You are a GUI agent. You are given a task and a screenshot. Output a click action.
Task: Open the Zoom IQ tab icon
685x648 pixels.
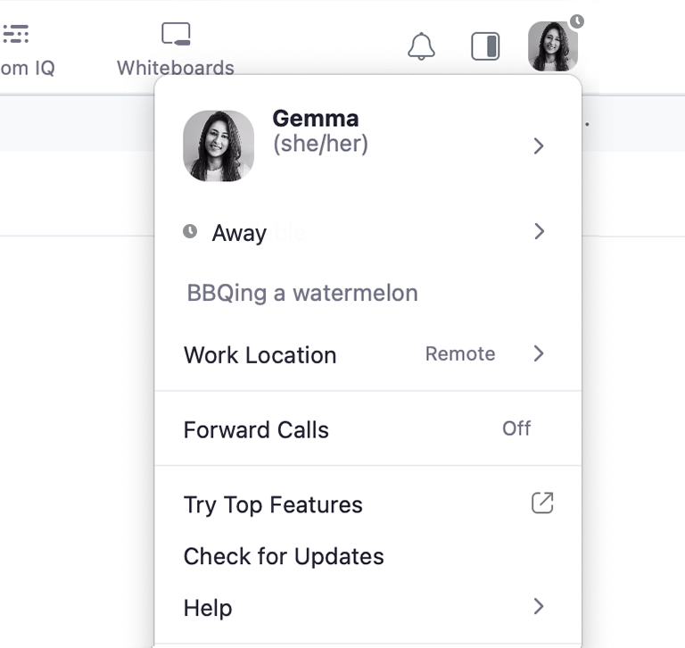pos(16,34)
